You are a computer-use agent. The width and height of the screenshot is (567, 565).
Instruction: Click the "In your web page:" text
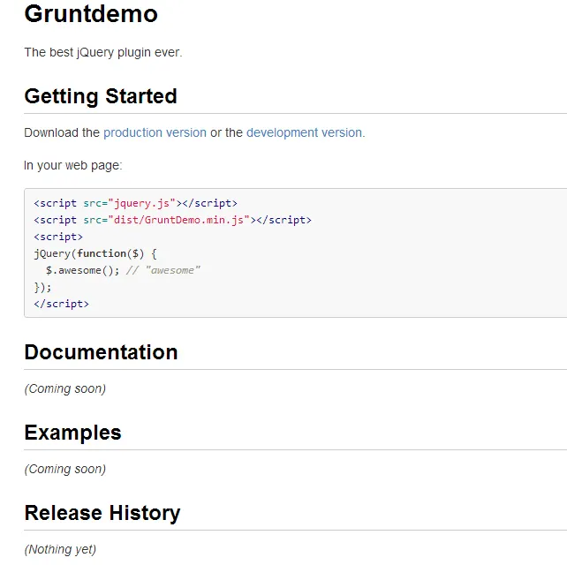pos(72,165)
